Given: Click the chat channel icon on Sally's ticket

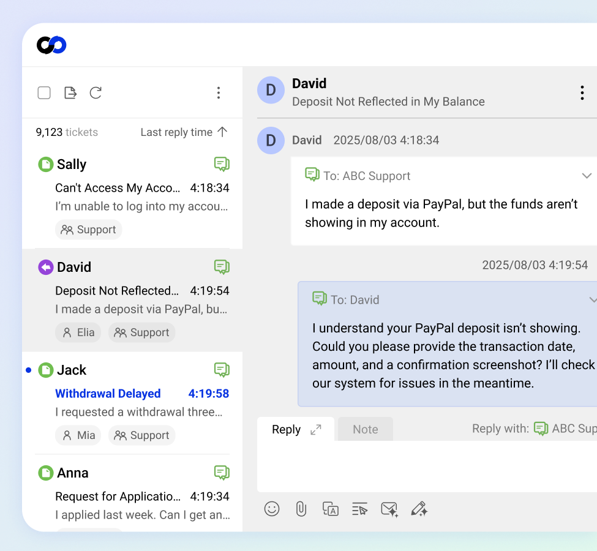Looking at the screenshot, I should (222, 164).
